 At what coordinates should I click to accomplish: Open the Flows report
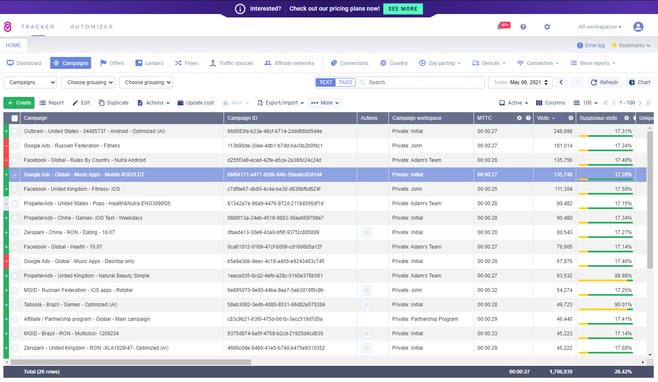click(x=187, y=63)
